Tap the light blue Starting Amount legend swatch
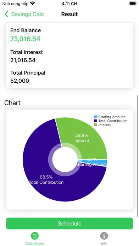This screenshot has width=139, height=246. click(x=95, y=117)
